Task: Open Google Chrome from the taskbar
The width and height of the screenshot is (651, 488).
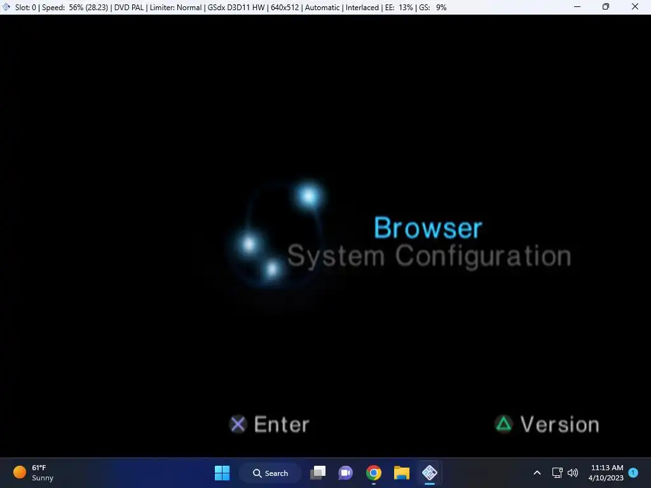Action: [374, 473]
